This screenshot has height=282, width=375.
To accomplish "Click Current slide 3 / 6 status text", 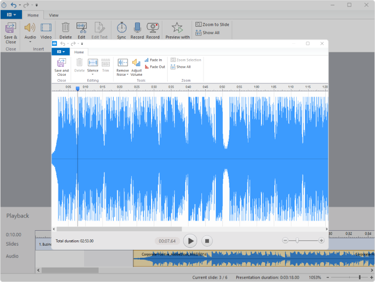I will pyautogui.click(x=210, y=278).
